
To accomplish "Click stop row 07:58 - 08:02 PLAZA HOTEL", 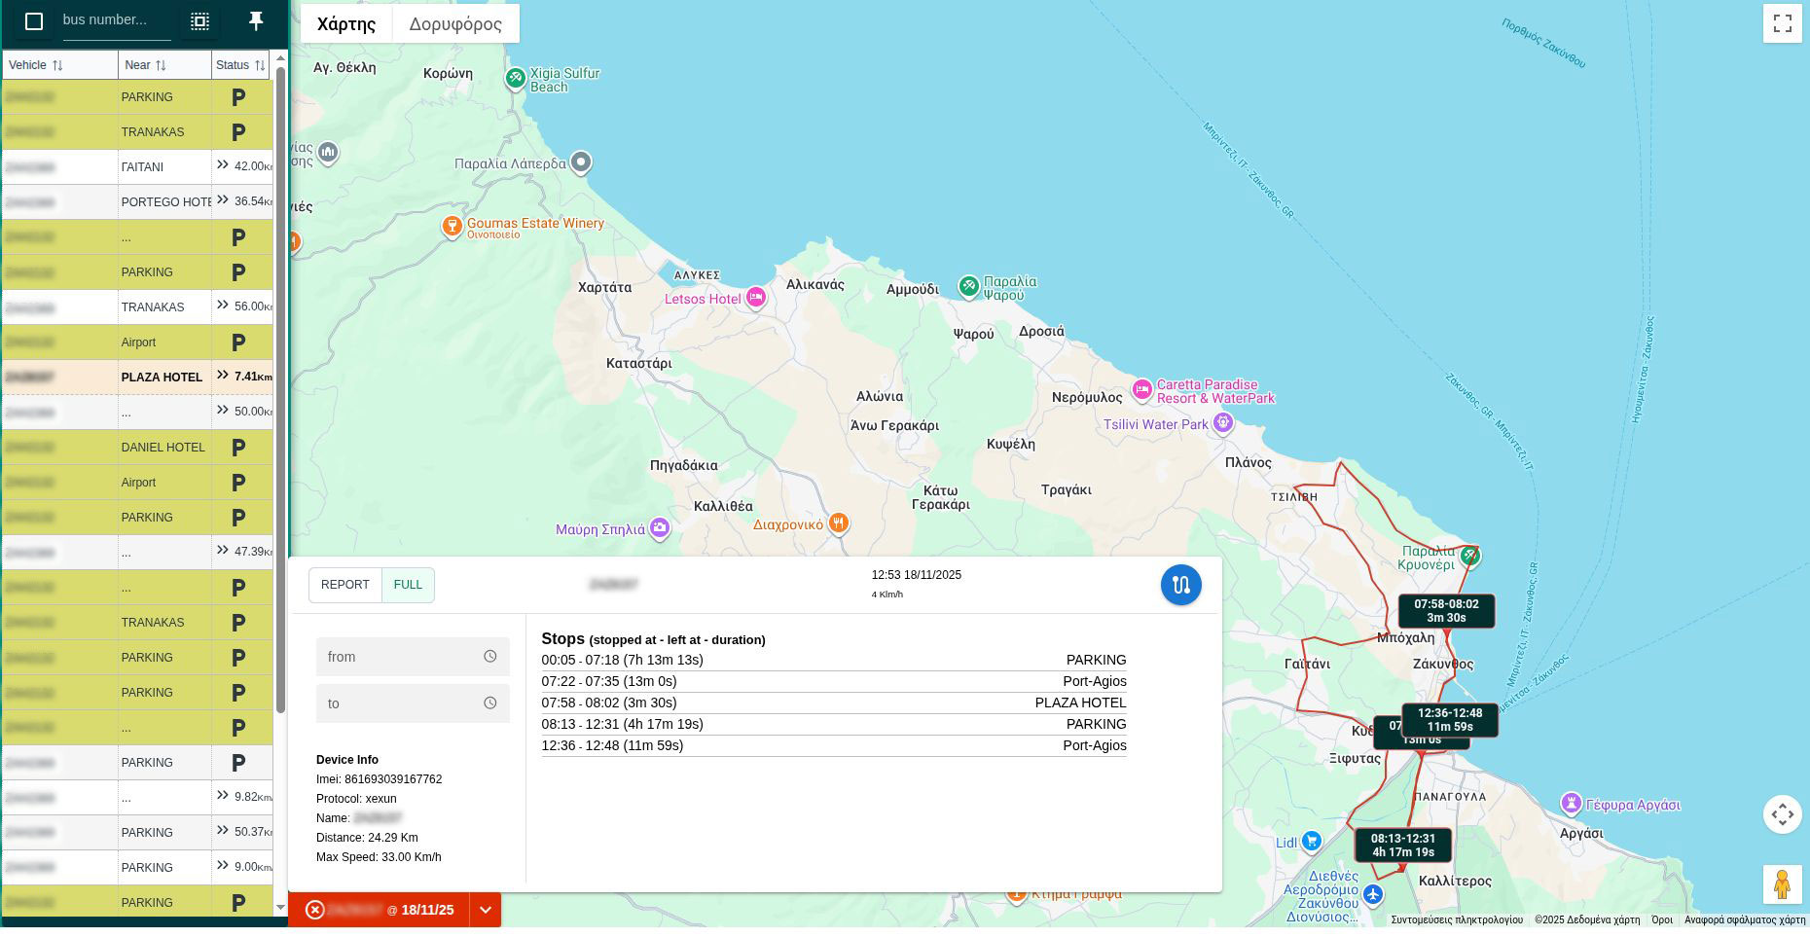I will tap(834, 703).
